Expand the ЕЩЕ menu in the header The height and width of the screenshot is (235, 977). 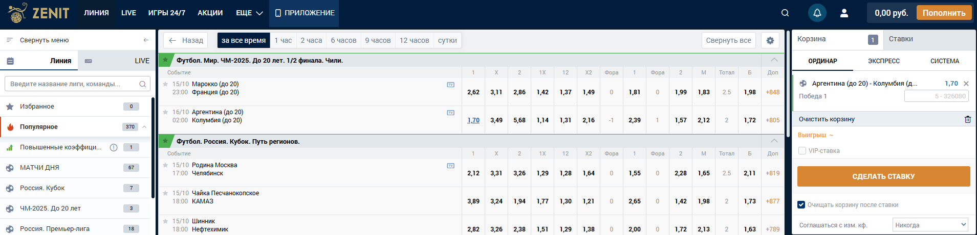[x=249, y=13]
